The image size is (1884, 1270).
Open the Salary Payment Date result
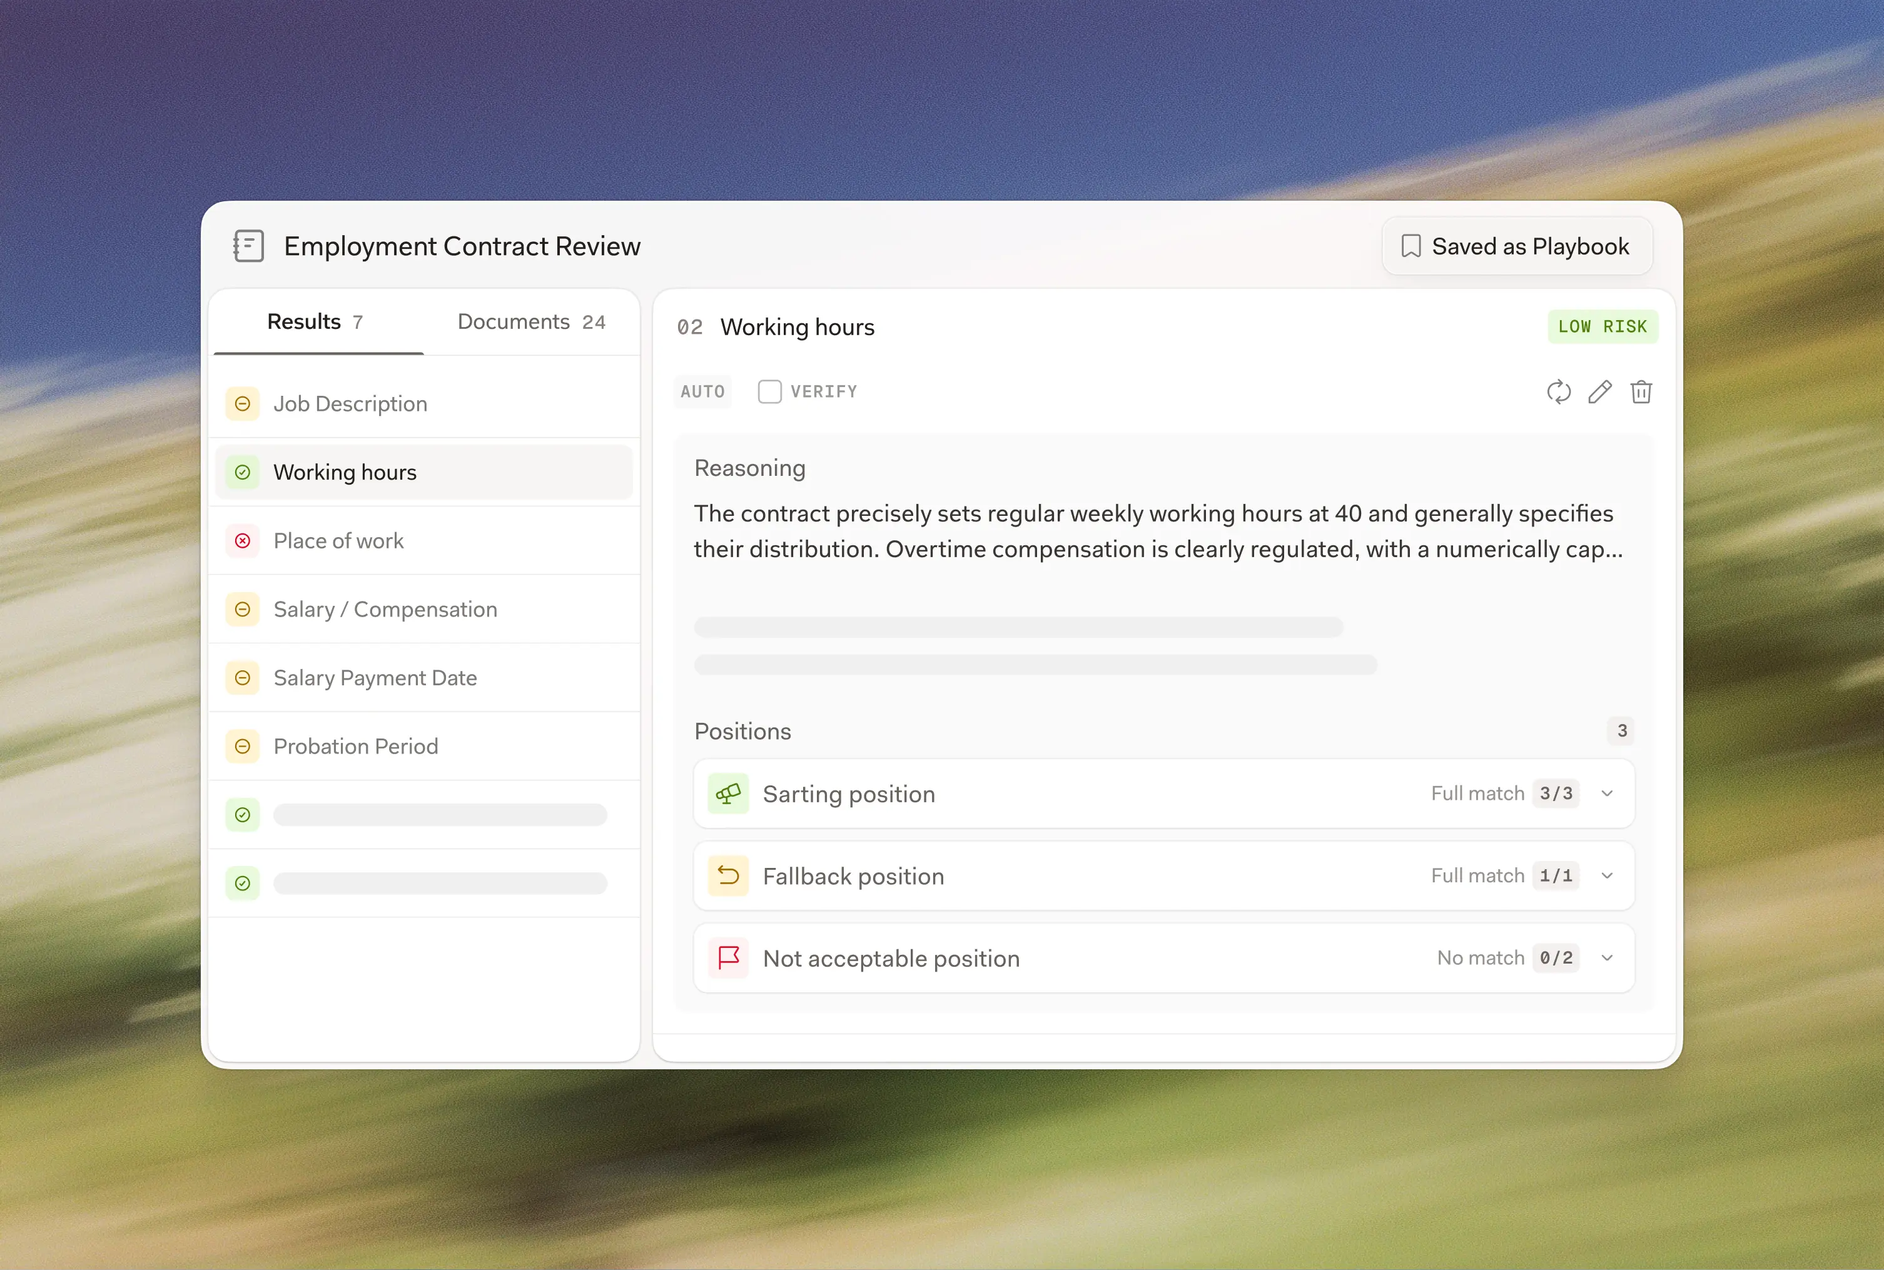coord(425,678)
